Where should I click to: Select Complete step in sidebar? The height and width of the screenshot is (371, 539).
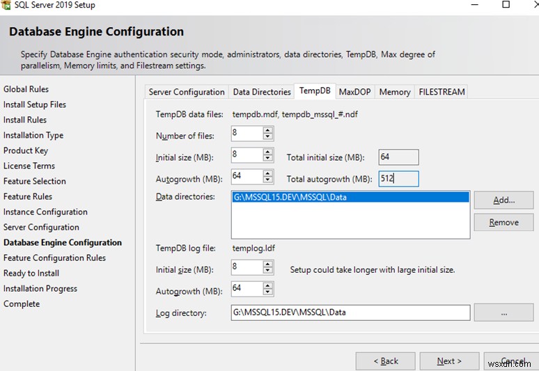pyautogui.click(x=22, y=304)
